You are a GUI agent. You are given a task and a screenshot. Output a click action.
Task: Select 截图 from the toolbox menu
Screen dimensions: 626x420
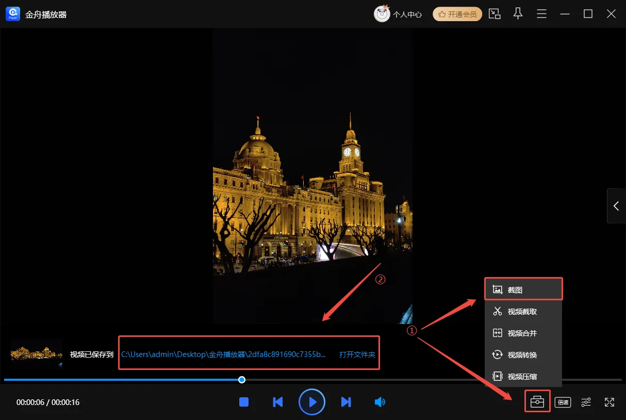click(x=523, y=289)
